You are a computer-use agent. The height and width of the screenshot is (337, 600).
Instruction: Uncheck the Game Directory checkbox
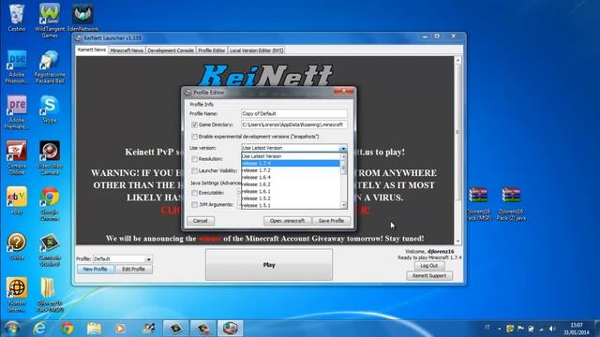[194, 125]
